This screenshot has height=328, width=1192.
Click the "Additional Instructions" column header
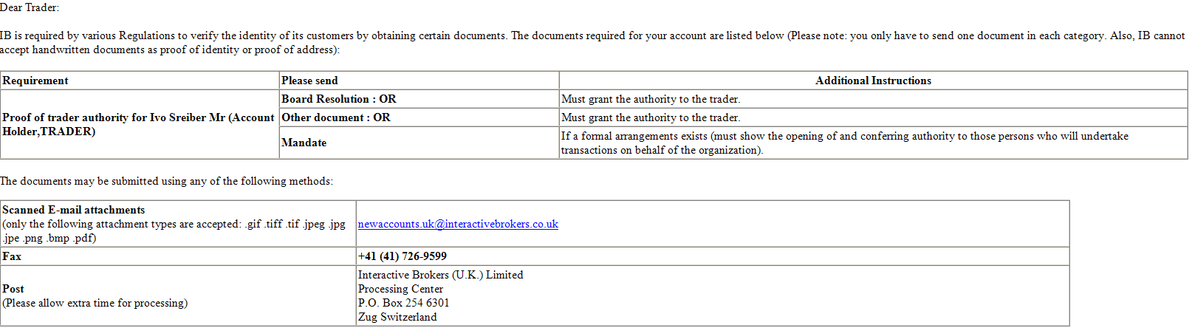click(x=873, y=81)
